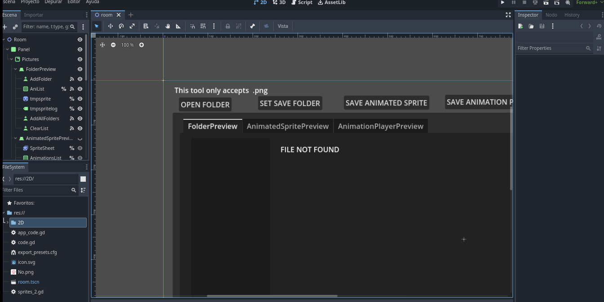Run the project with the play button
This screenshot has height=302, width=604.
coord(503,2)
